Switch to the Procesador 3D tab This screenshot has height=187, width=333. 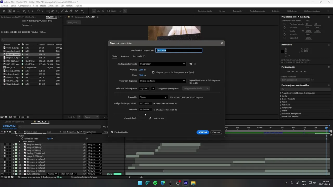point(139,56)
